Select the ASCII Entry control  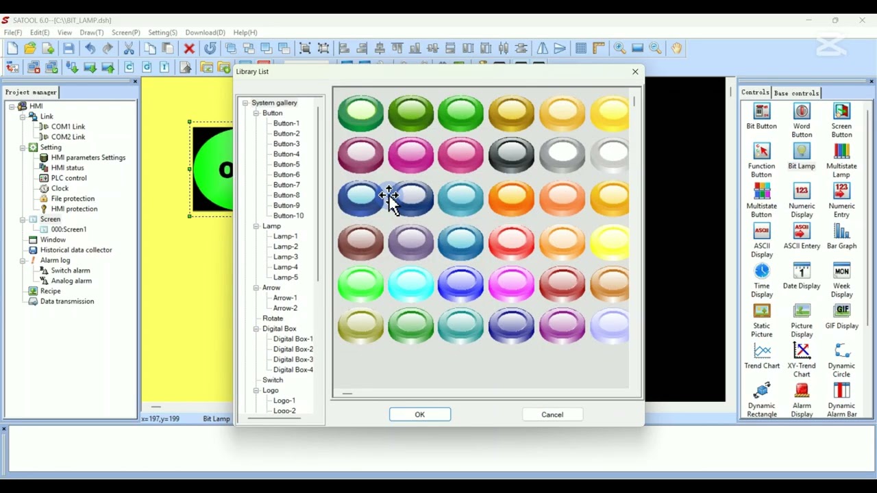pos(802,236)
